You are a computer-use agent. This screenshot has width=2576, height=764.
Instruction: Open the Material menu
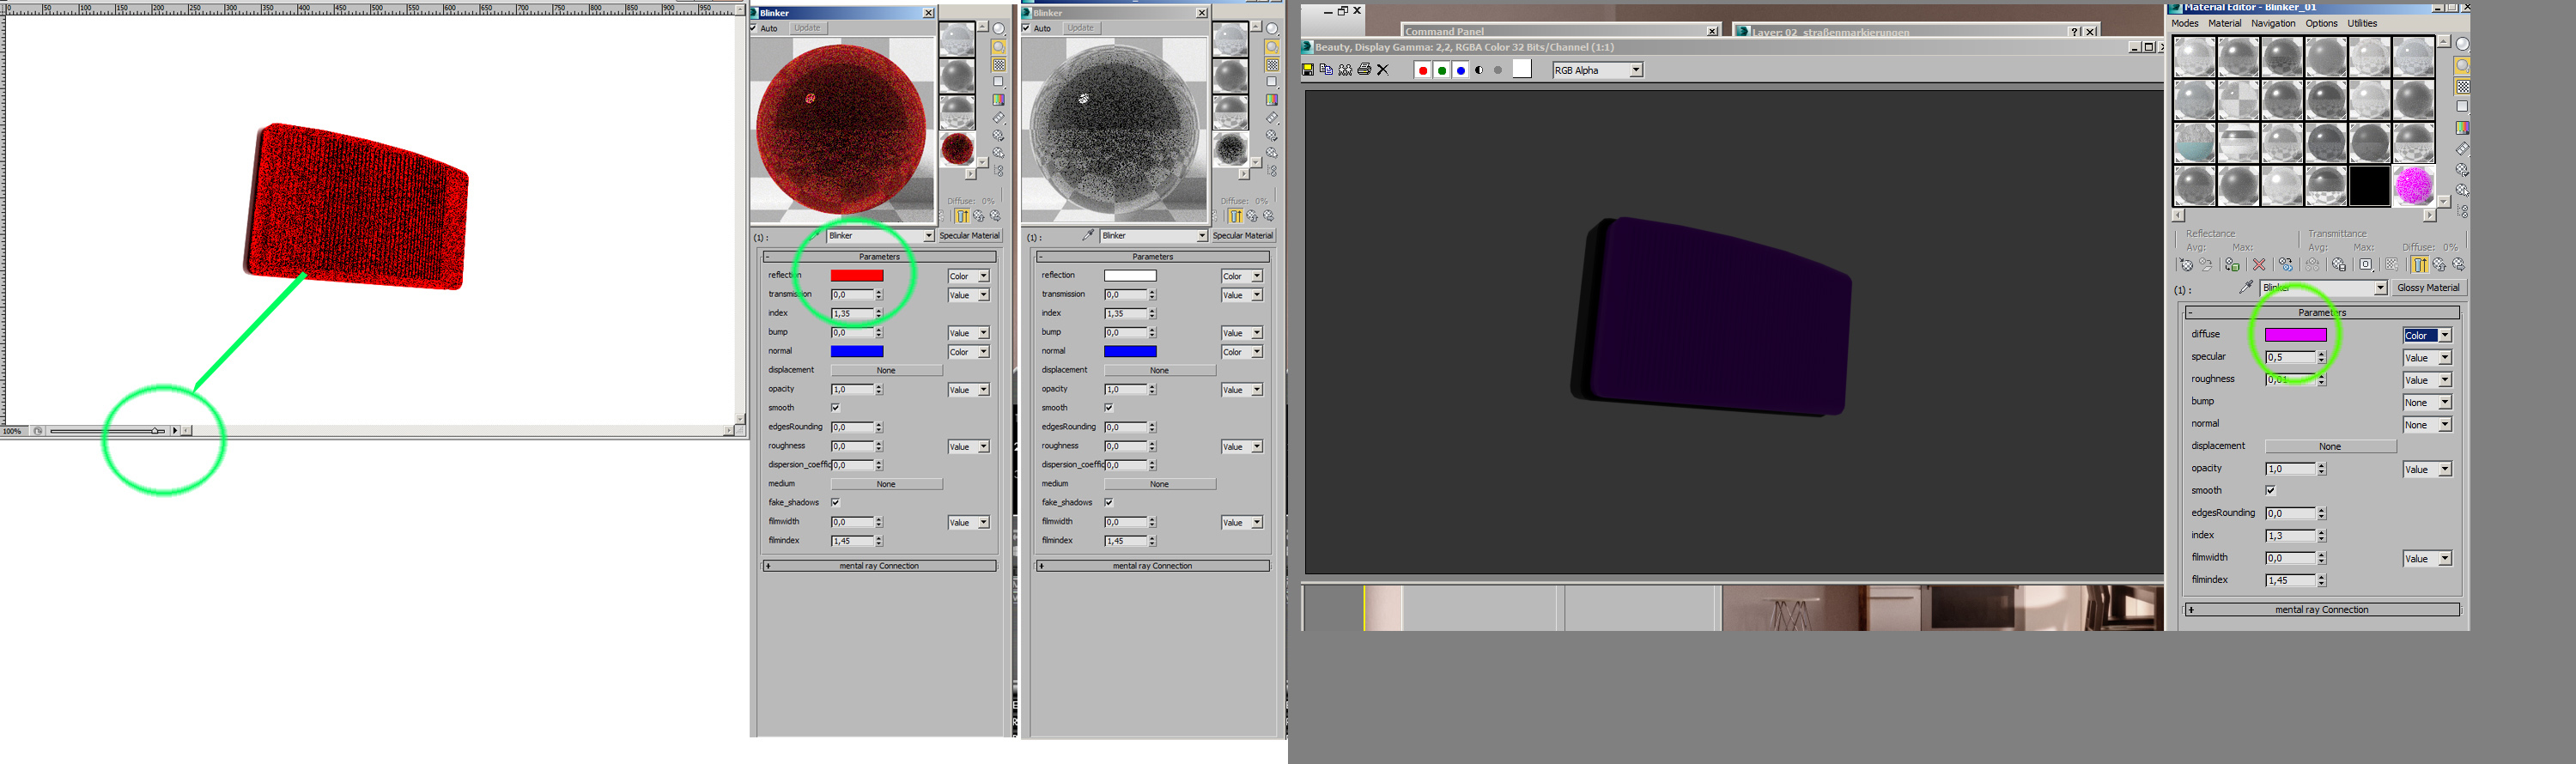tap(2224, 23)
